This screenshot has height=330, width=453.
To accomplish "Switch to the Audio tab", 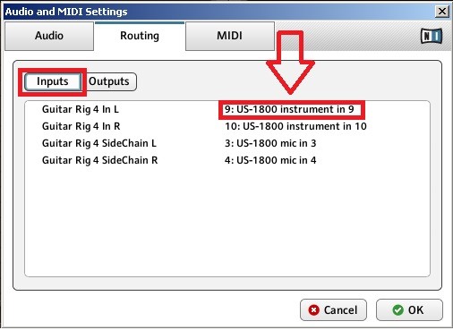I will click(x=49, y=36).
